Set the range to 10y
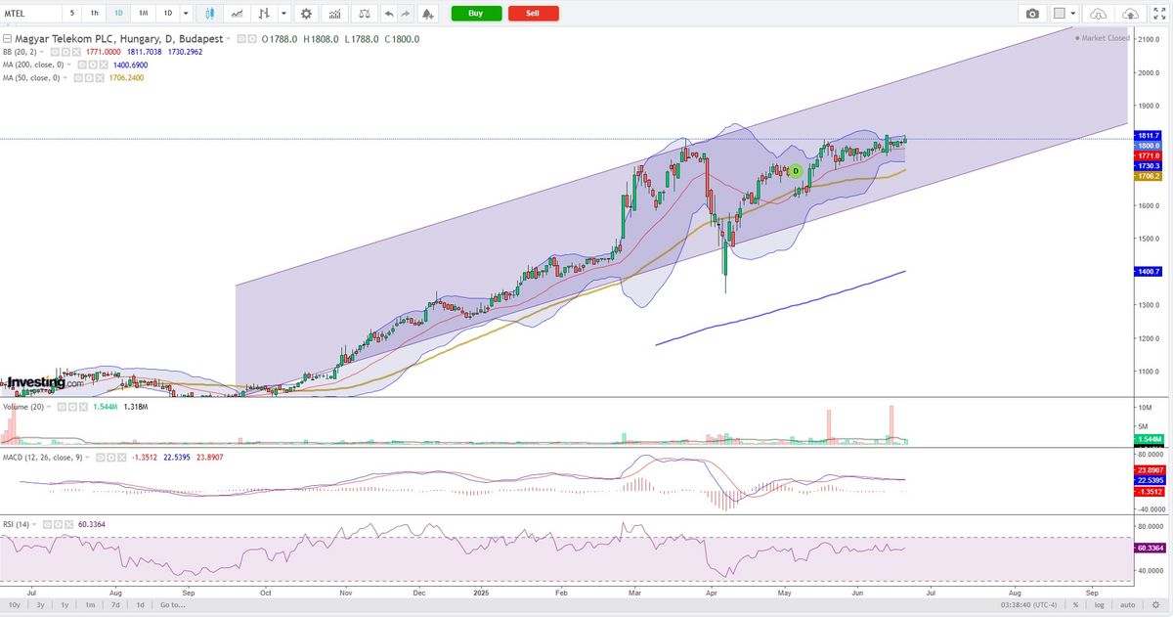Image resolution: width=1173 pixels, height=617 pixels. [16, 605]
